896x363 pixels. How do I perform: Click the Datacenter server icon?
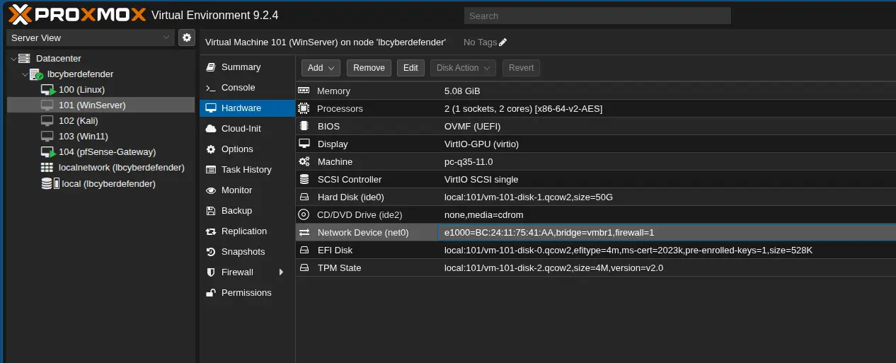tap(24, 58)
